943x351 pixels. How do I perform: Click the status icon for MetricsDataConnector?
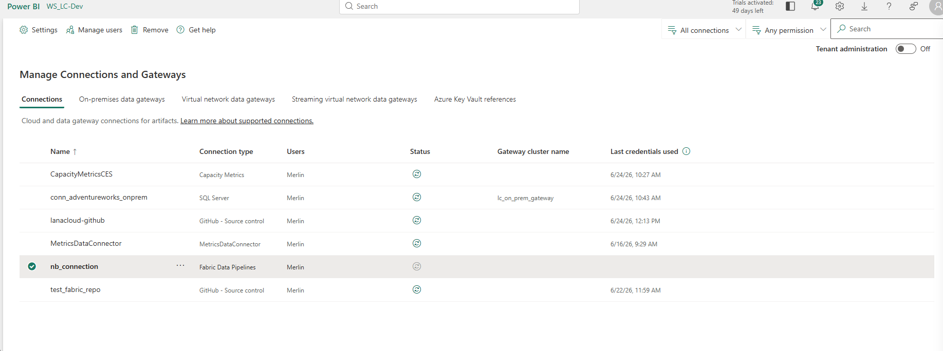pos(417,243)
